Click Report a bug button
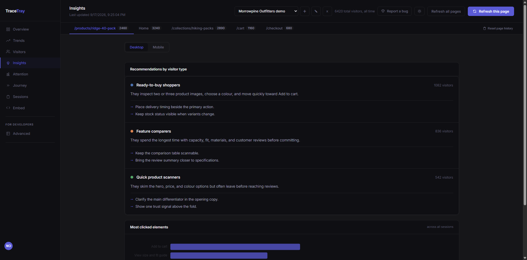Viewport: 527px width, 260px height. (x=395, y=11)
